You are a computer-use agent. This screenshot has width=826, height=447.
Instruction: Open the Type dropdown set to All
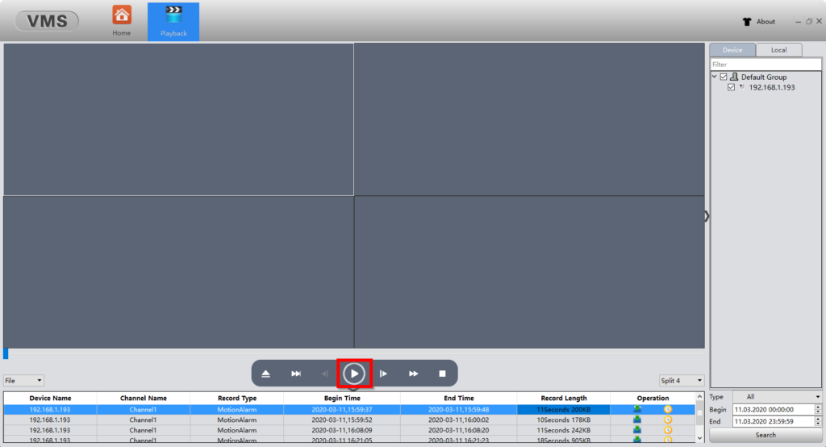(777, 397)
